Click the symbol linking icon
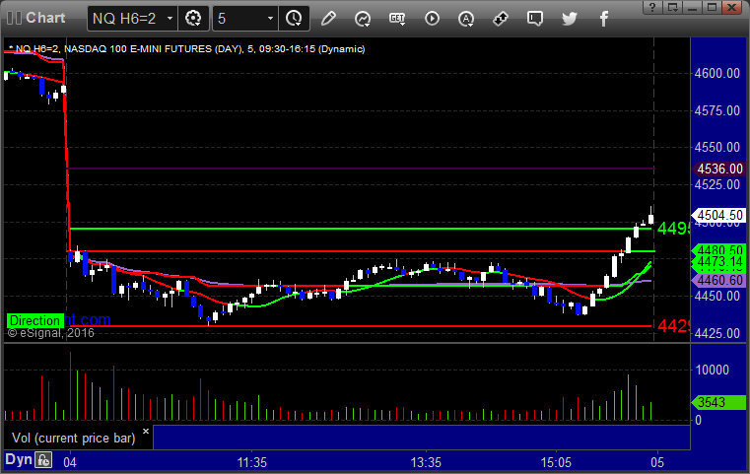The height and width of the screenshot is (474, 750). (x=501, y=19)
